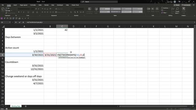196x110 pixels.
Task: Toggle Bold formatting
Action: [19, 12]
